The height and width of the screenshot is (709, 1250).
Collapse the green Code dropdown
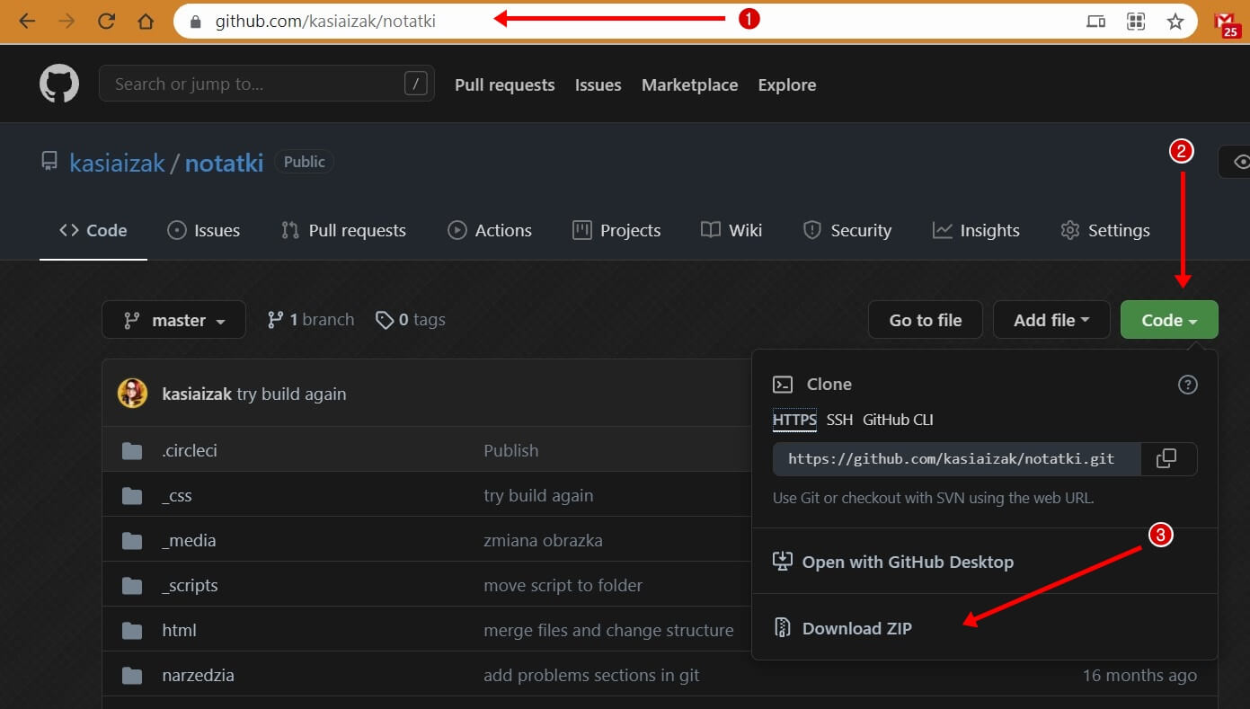[1168, 320]
